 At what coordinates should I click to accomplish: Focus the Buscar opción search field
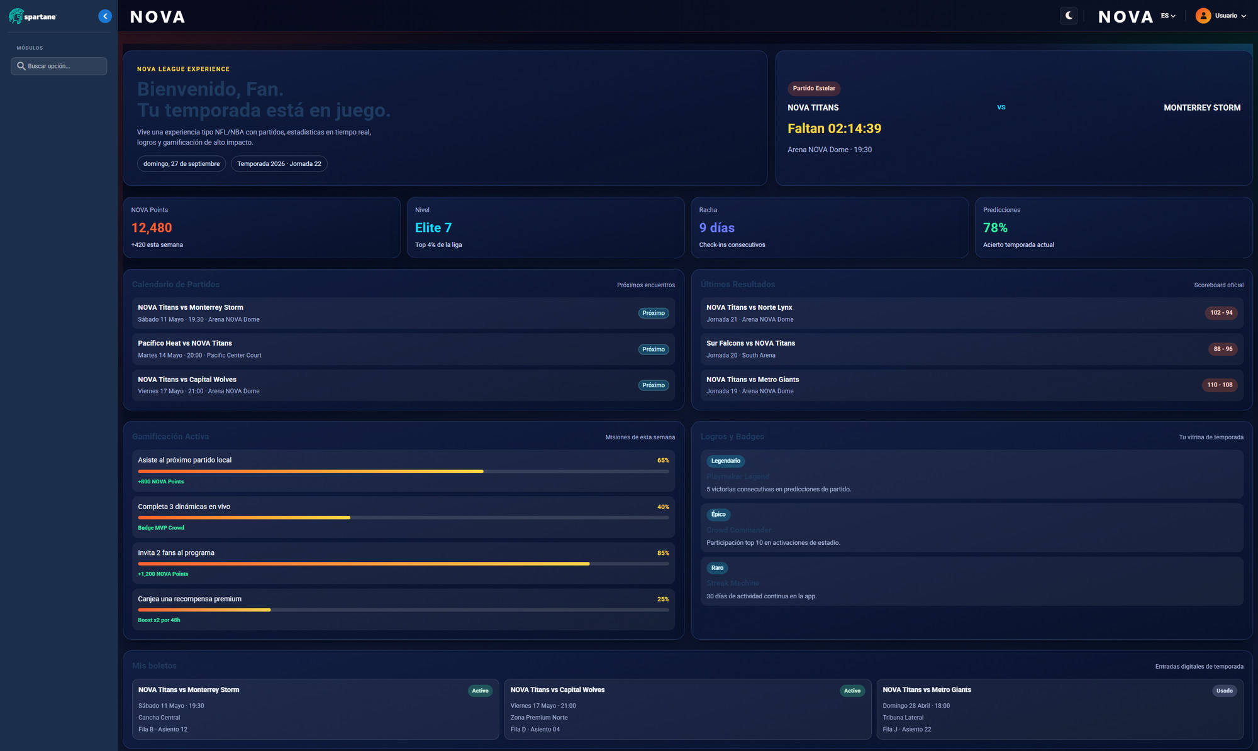pos(59,66)
